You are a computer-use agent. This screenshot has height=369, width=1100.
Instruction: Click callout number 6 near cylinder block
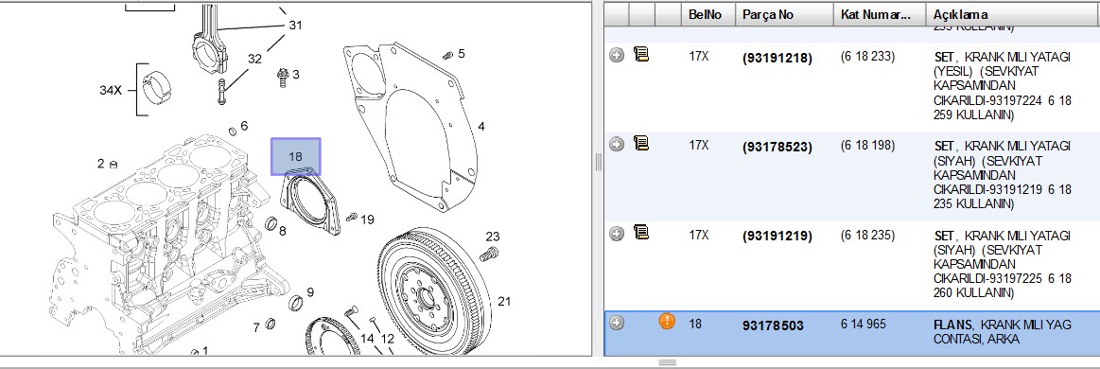pyautogui.click(x=244, y=126)
